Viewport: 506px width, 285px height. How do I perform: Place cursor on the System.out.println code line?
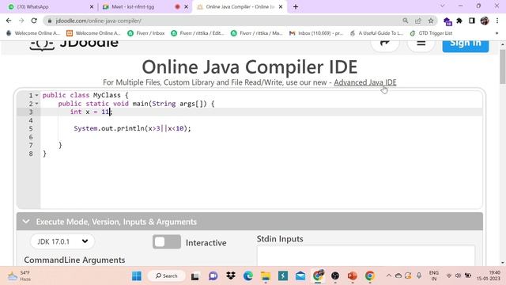pos(132,128)
